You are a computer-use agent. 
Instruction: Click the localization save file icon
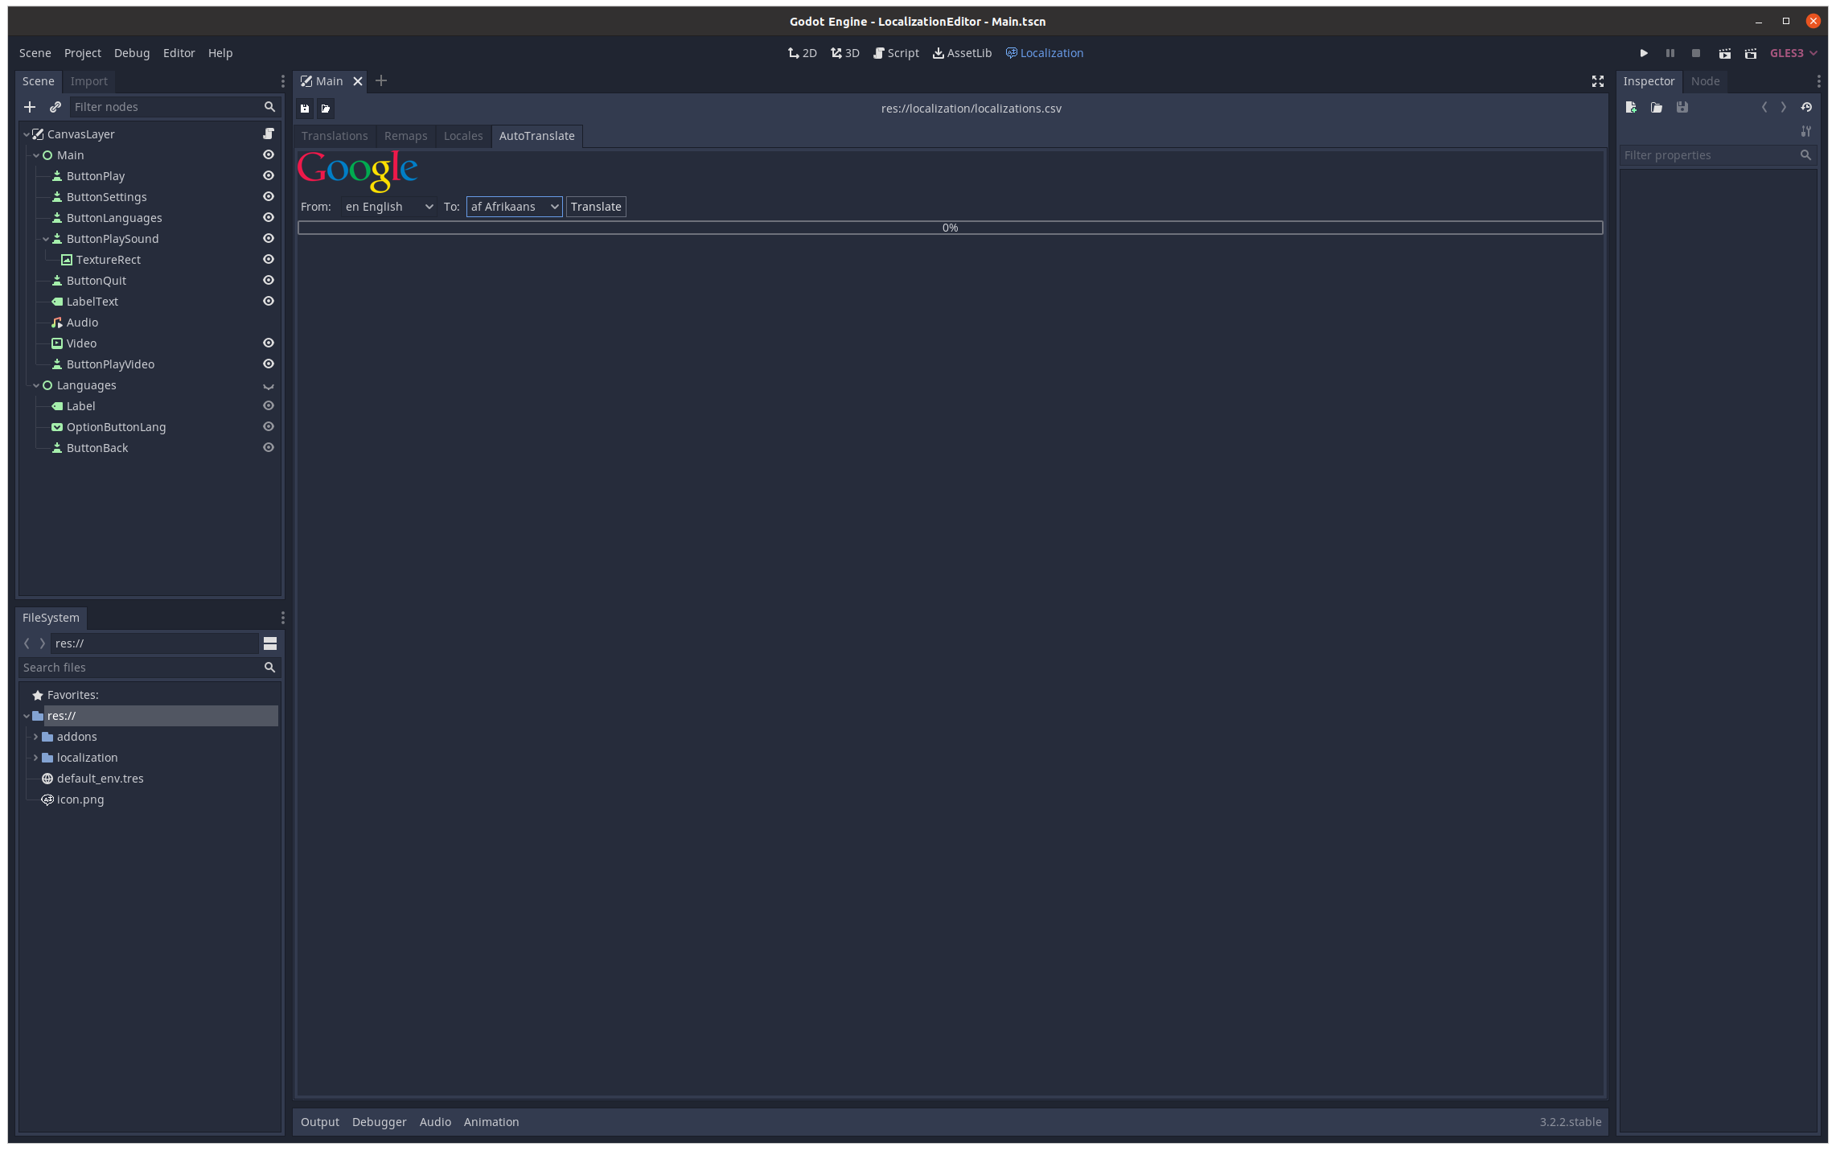305,109
